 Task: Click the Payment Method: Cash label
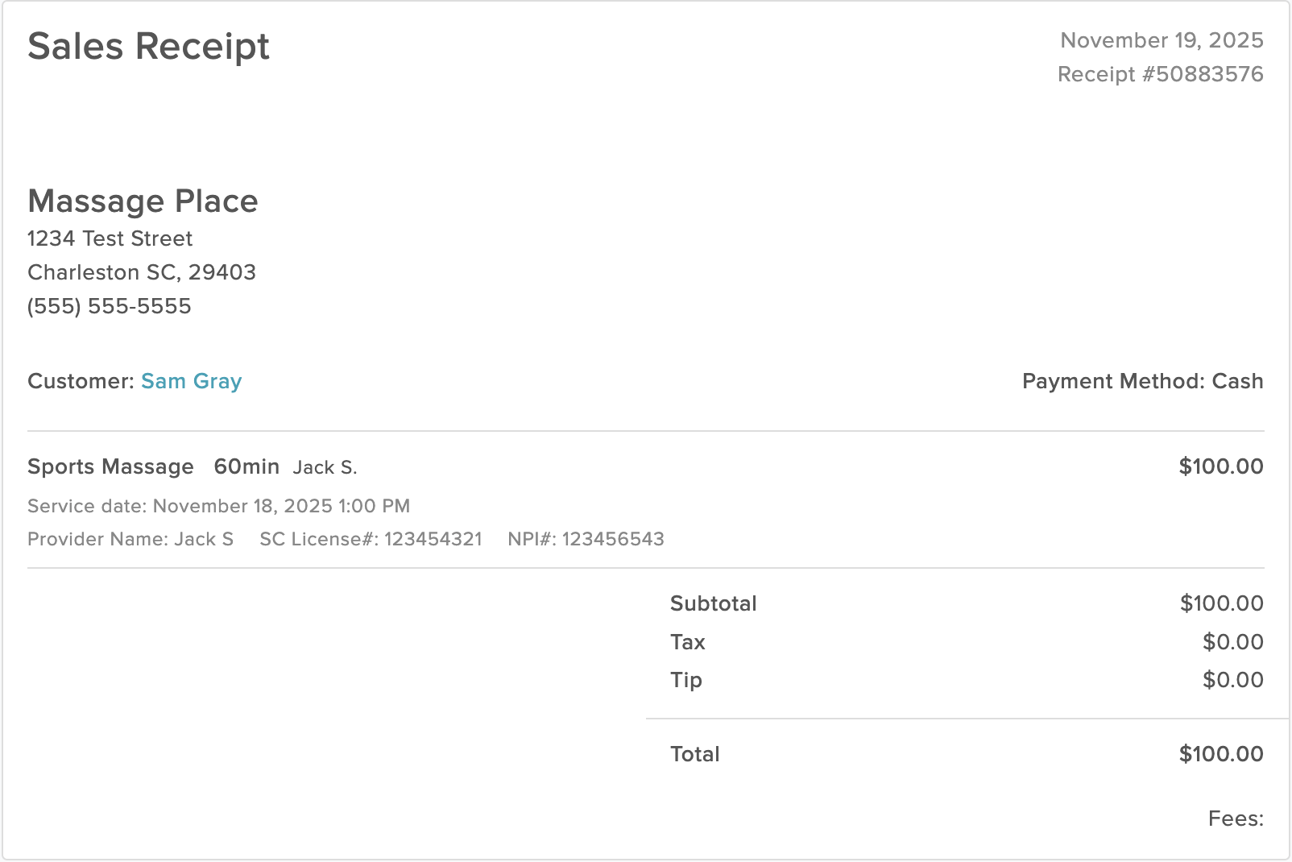[x=1142, y=381]
